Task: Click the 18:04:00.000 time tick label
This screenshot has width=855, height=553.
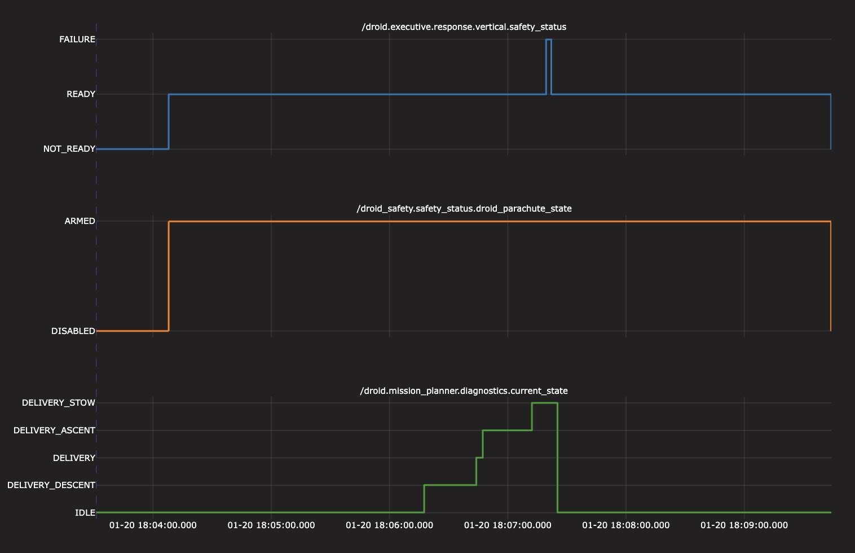Action: (153, 525)
